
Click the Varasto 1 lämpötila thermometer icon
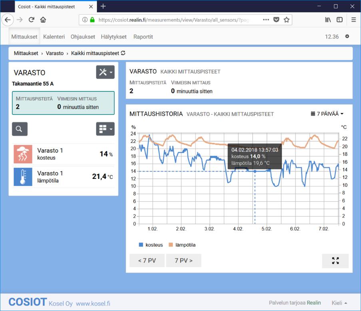(x=23, y=177)
